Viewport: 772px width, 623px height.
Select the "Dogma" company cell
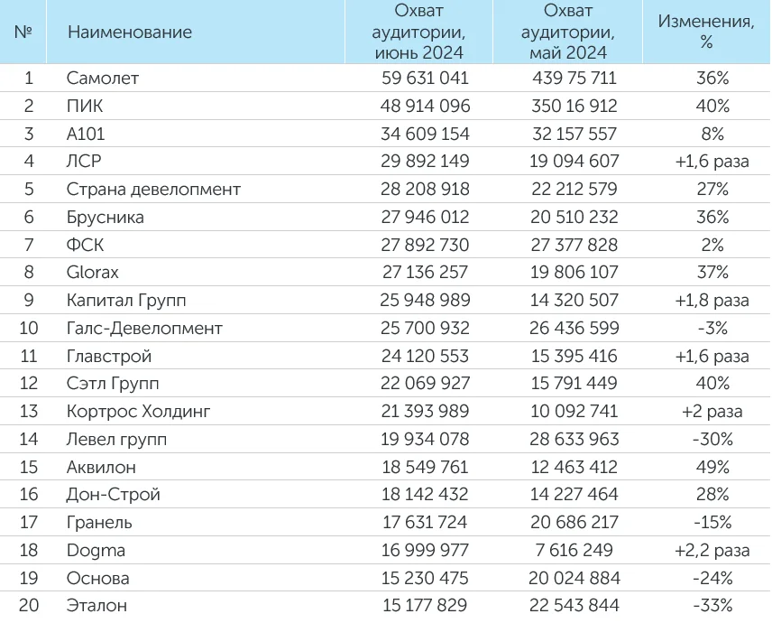point(96,550)
